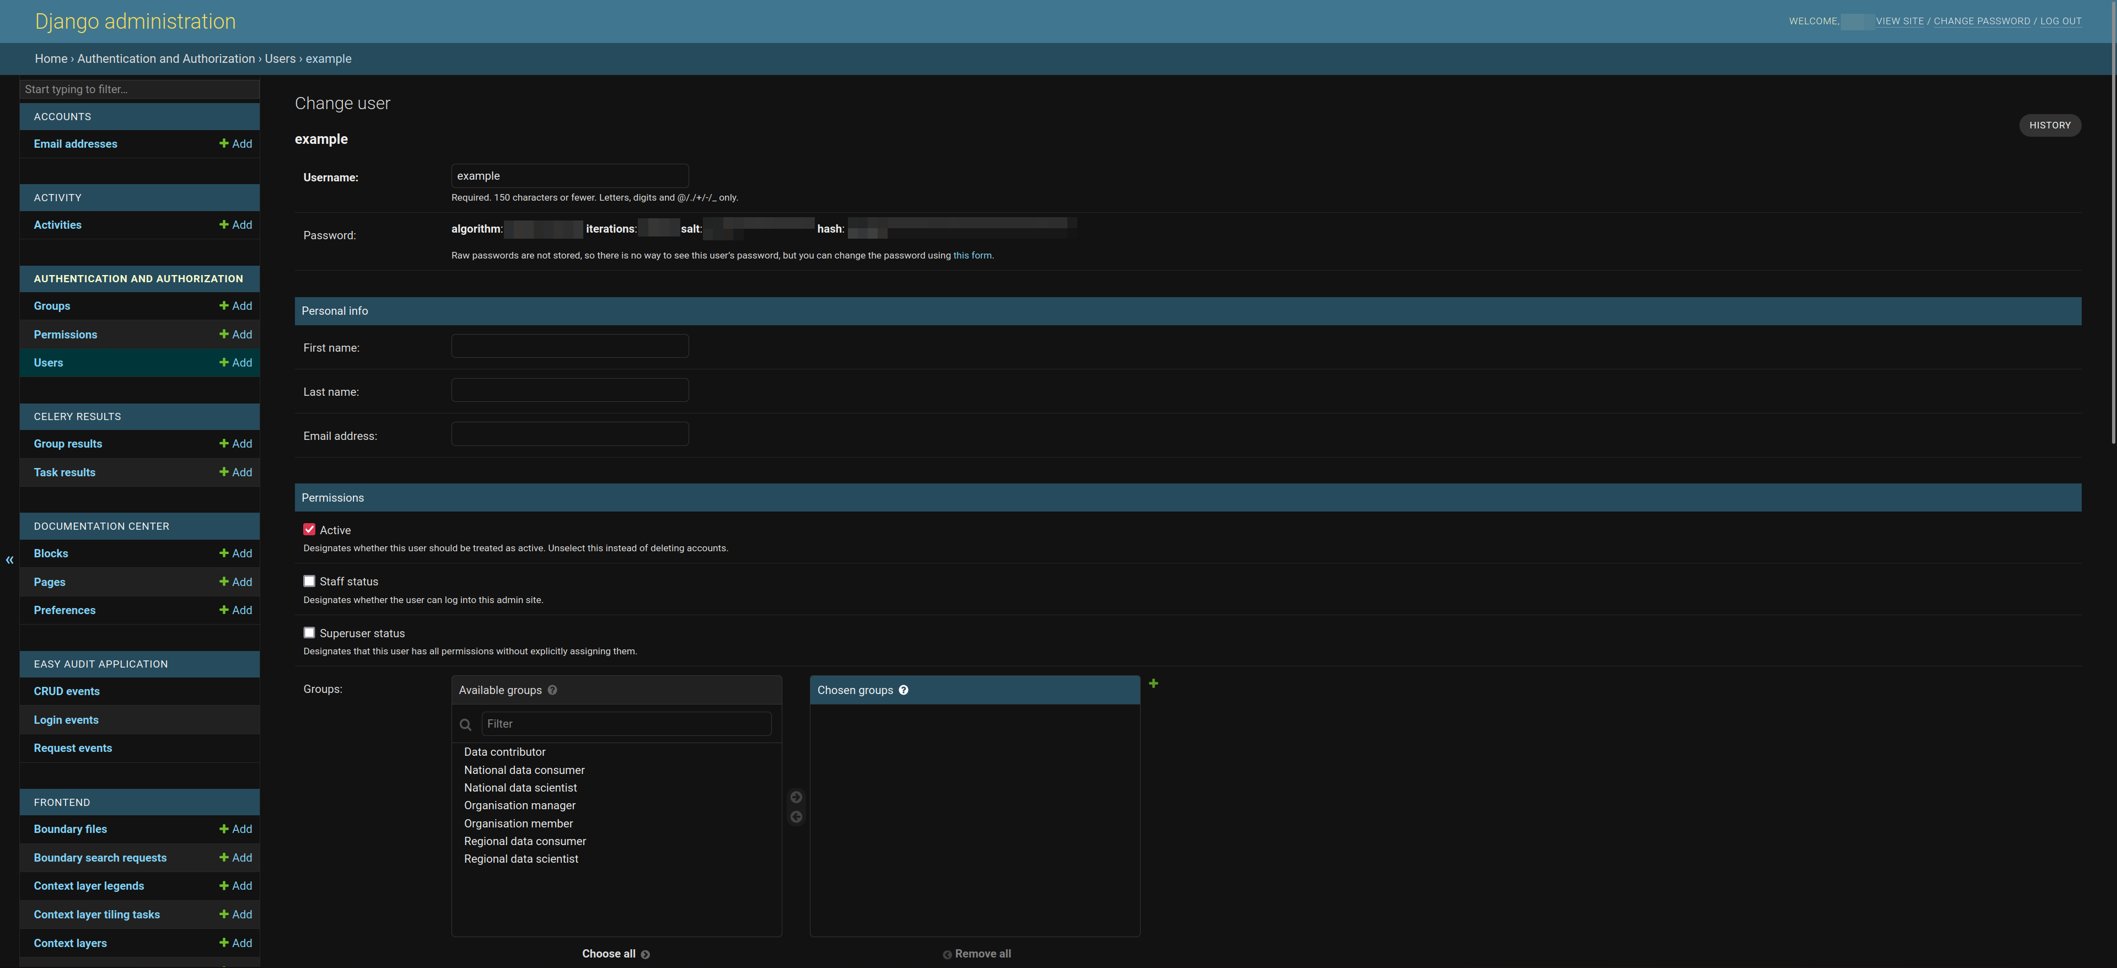
Task: Add a new Group in sidebar
Action: pos(236,306)
